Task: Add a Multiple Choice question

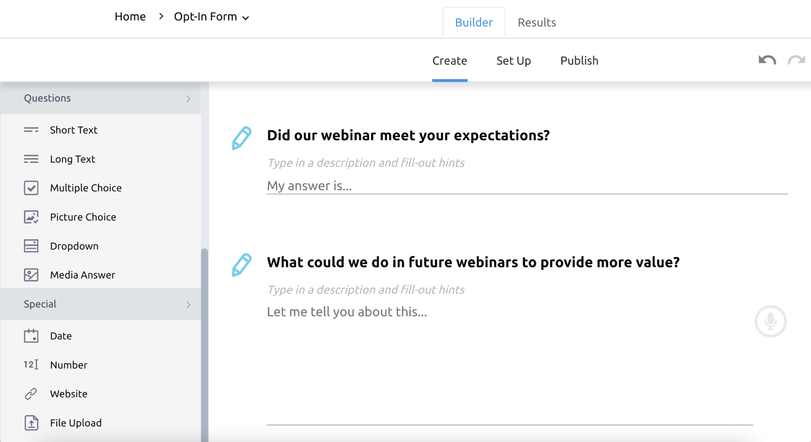Action: click(x=86, y=188)
